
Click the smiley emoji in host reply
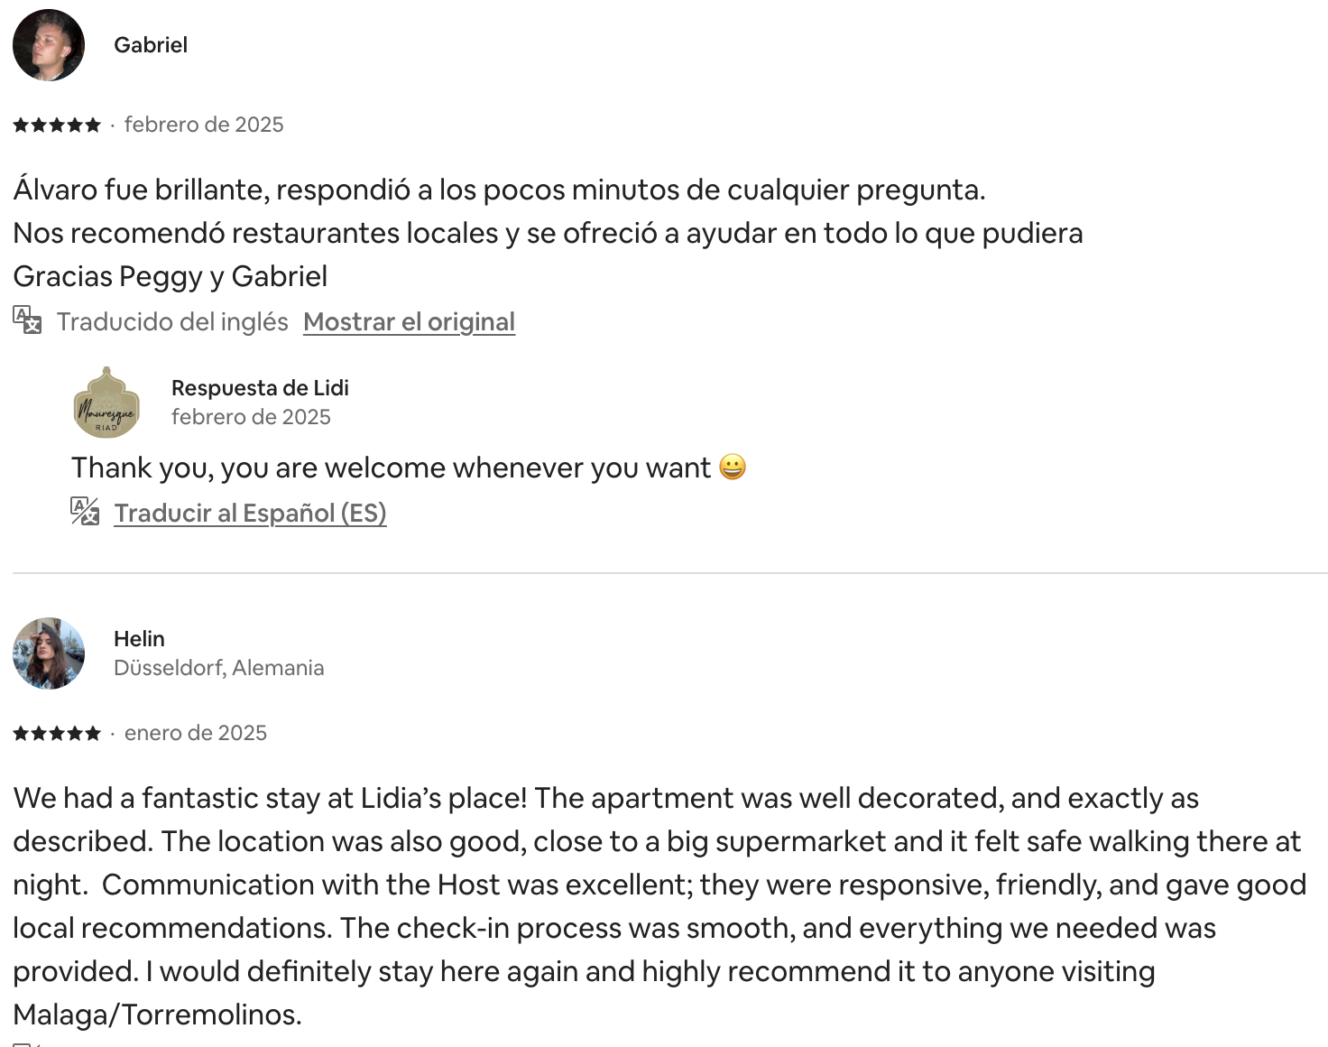[733, 468]
